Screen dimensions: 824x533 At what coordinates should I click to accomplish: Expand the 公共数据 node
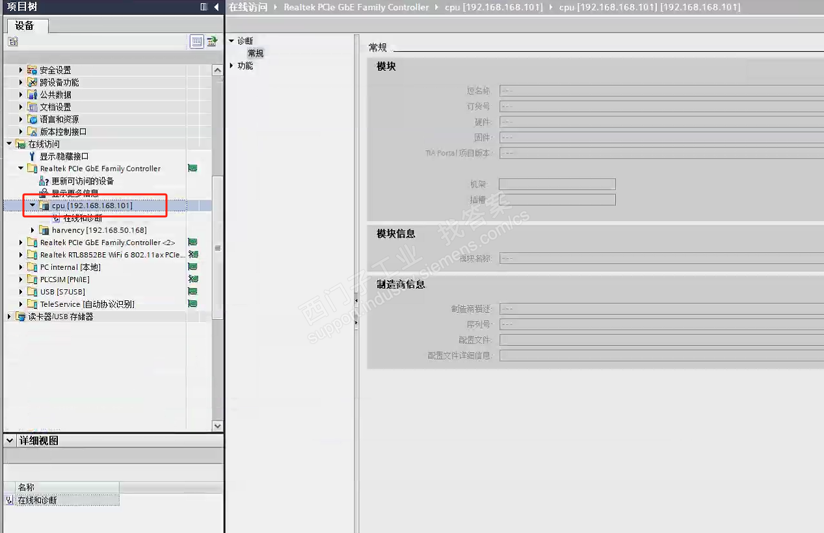21,95
